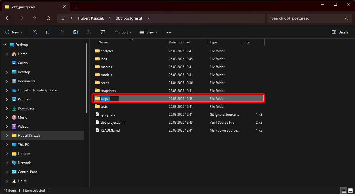355x194 pixels.
Task: Add a new tab with the plus button
Action: coord(77,7)
